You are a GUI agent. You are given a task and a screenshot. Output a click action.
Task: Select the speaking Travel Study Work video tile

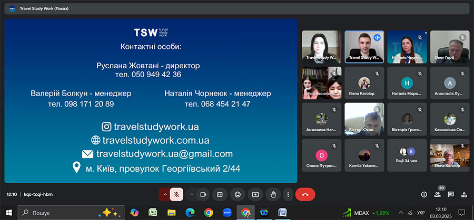point(364,47)
